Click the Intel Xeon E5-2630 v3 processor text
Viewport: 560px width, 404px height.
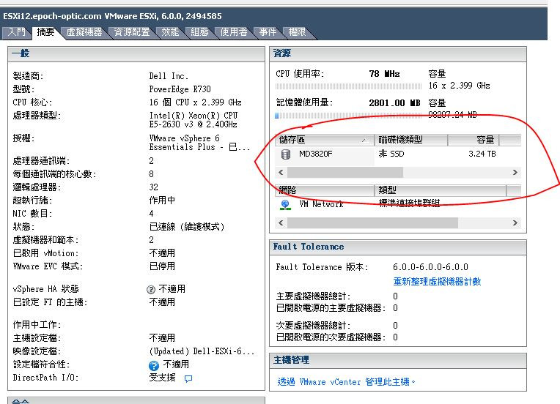tap(194, 120)
